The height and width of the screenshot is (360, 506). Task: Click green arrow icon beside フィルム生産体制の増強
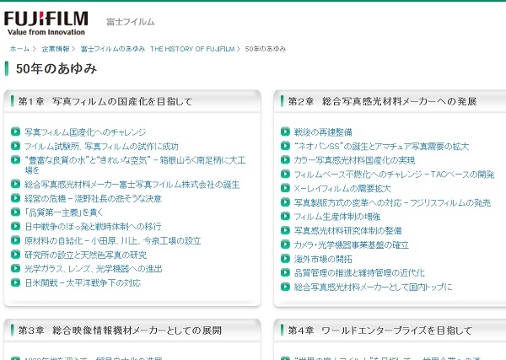[x=285, y=216]
